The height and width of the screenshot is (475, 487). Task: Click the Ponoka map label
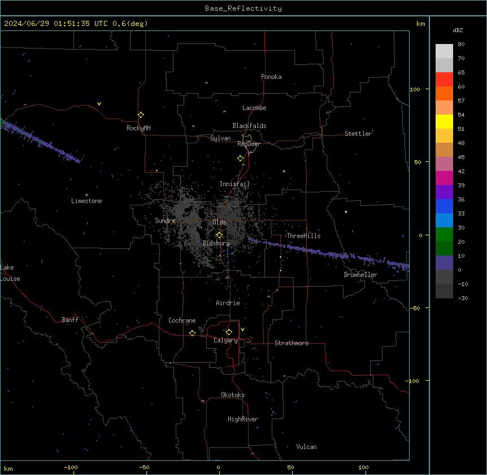tap(271, 77)
